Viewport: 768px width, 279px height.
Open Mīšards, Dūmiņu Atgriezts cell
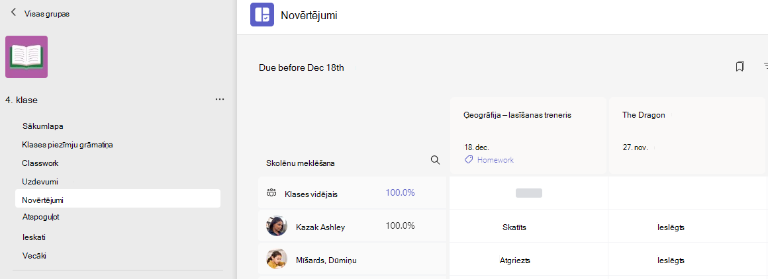(528, 260)
